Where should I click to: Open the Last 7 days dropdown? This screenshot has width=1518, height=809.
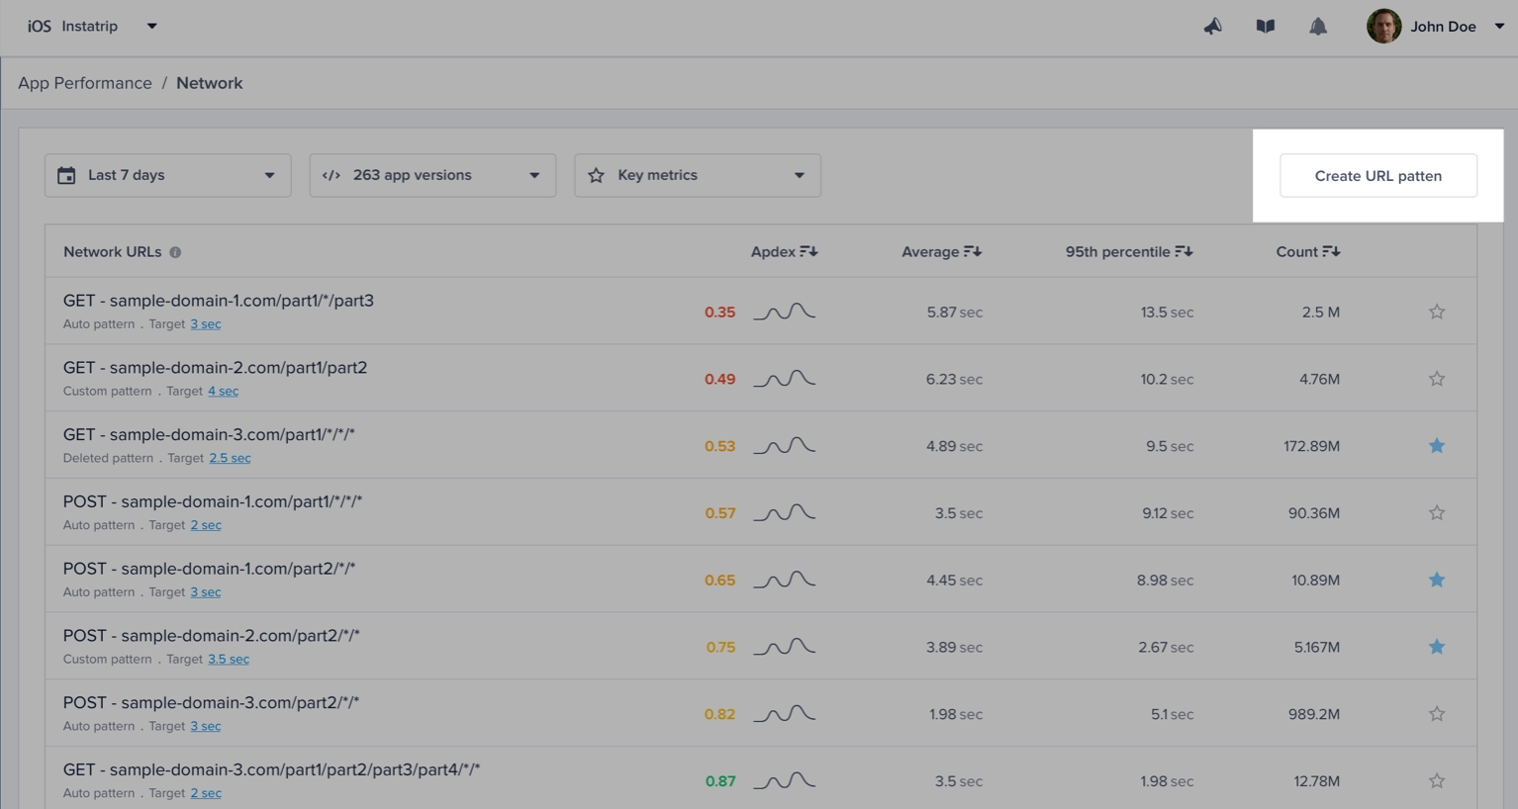click(167, 175)
